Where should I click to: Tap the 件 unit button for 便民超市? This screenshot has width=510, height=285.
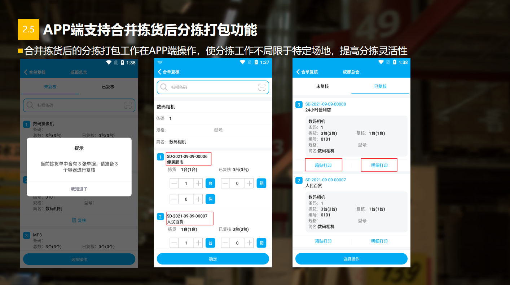(210, 199)
